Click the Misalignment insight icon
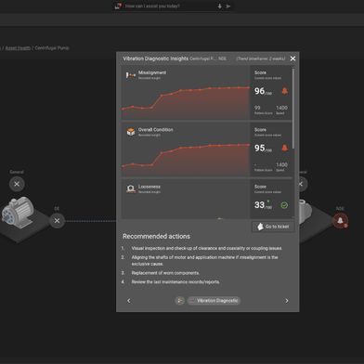This screenshot has height=364, width=364. click(131, 75)
